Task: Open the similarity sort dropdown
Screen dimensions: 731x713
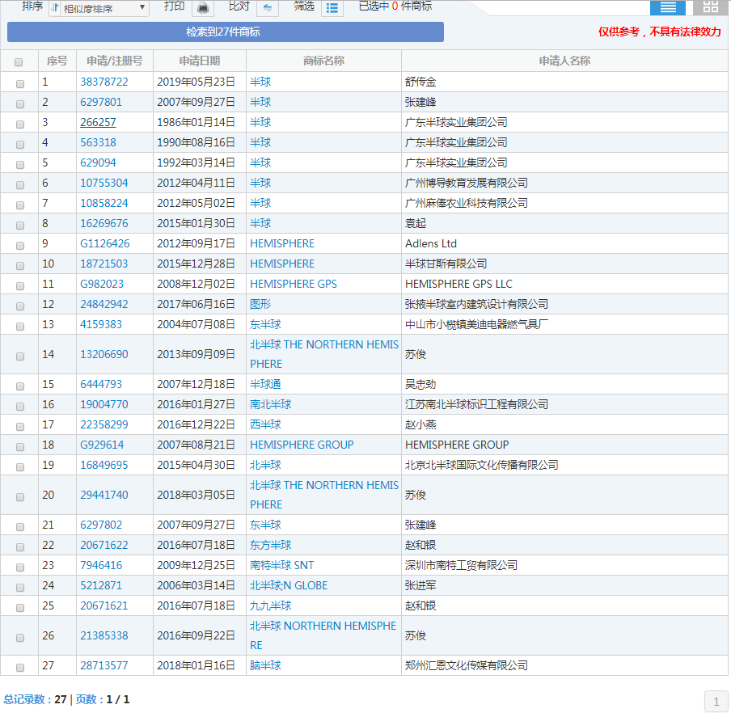Action: (x=99, y=8)
